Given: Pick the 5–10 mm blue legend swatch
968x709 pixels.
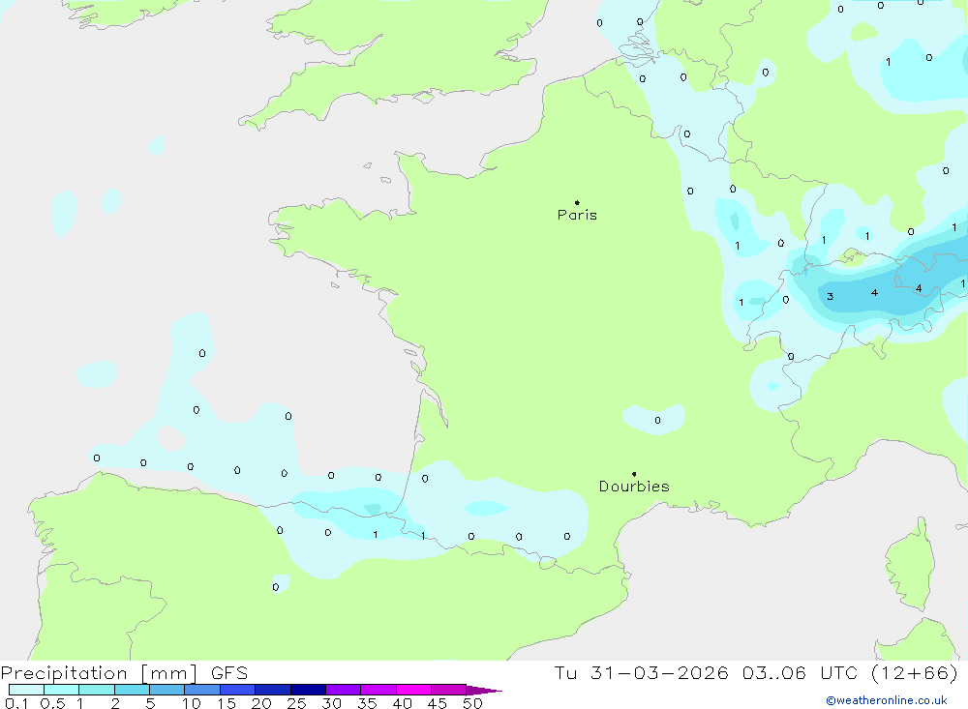Looking at the screenshot, I should [x=166, y=690].
